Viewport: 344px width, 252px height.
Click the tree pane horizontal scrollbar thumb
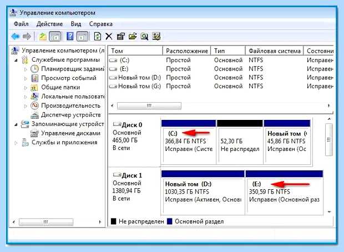pos(46,222)
